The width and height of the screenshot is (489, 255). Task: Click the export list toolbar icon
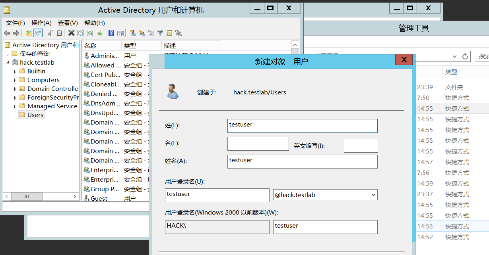[x=99, y=33]
